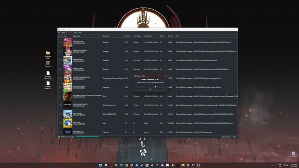The width and height of the screenshot is (299, 168).
Task: Select the first Pokemon Violet file on desktop
Action: [48, 75]
